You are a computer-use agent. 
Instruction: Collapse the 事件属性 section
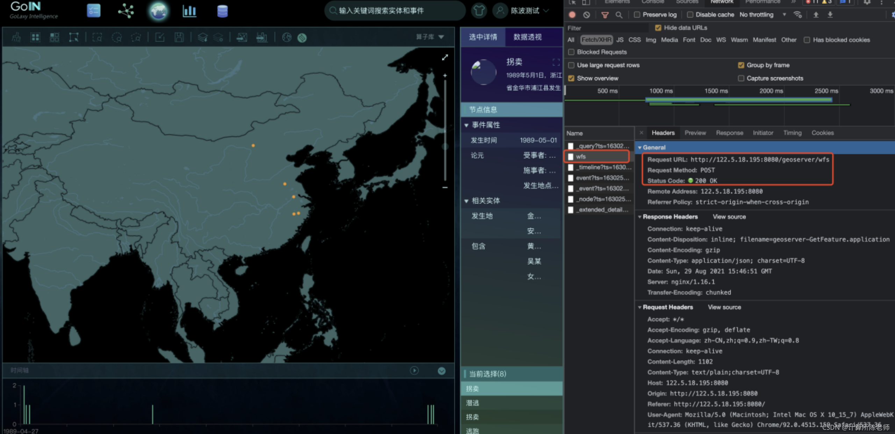(x=466, y=125)
